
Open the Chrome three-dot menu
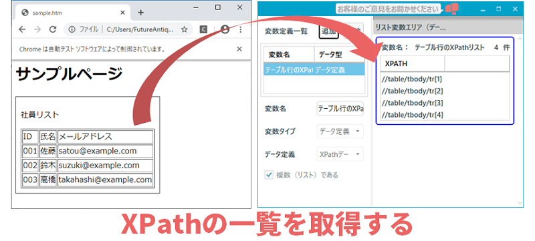coord(241,29)
